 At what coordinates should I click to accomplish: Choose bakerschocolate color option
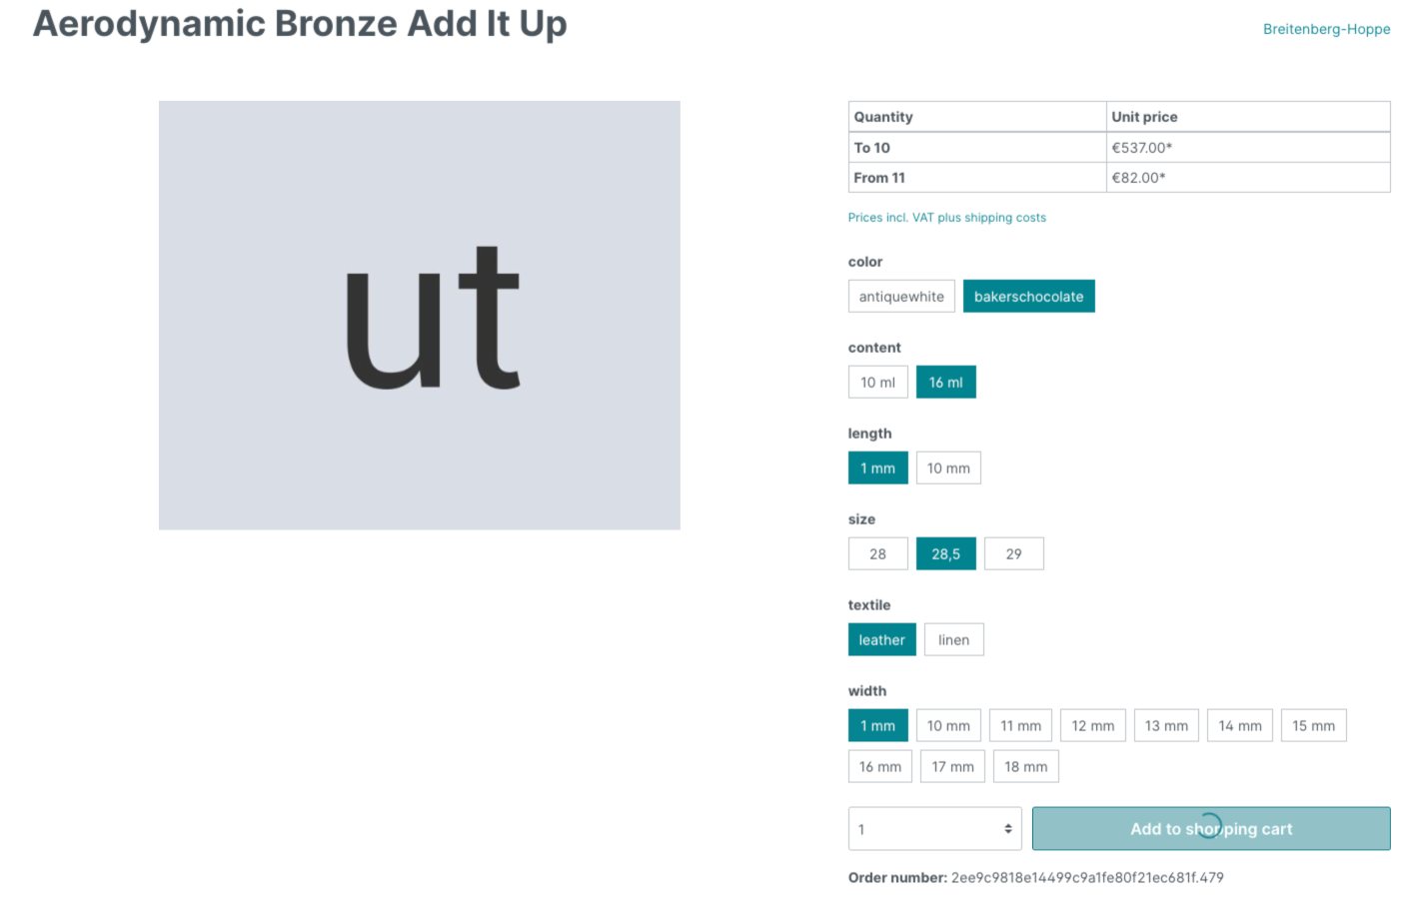point(1028,297)
